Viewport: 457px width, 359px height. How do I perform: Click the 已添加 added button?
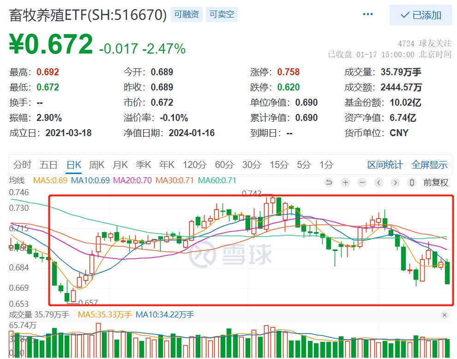pos(420,15)
